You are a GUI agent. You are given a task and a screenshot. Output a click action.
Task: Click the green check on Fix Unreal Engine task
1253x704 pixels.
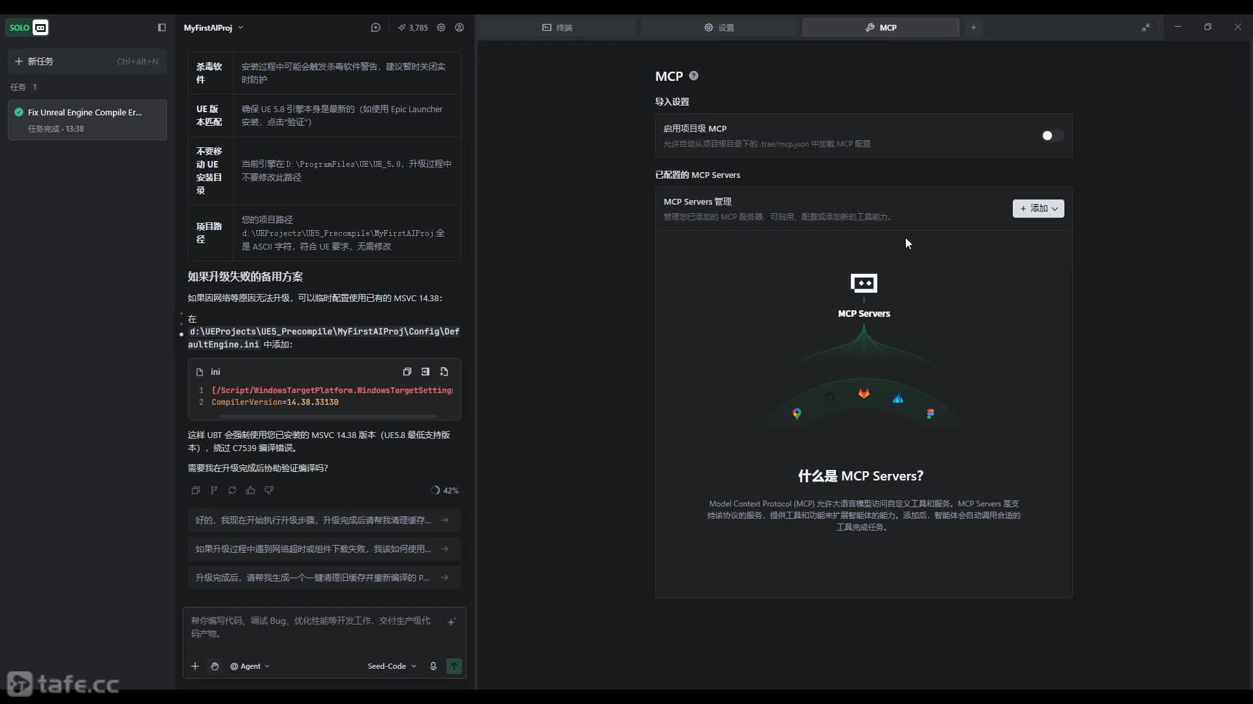(19, 112)
